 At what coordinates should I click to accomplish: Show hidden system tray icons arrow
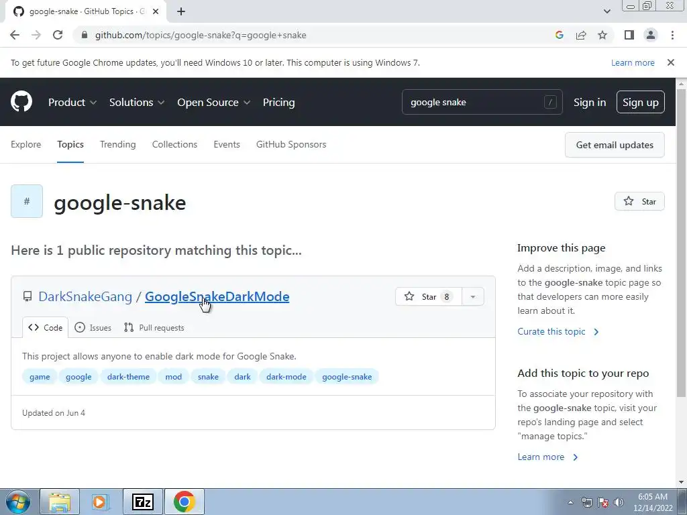tap(570, 502)
